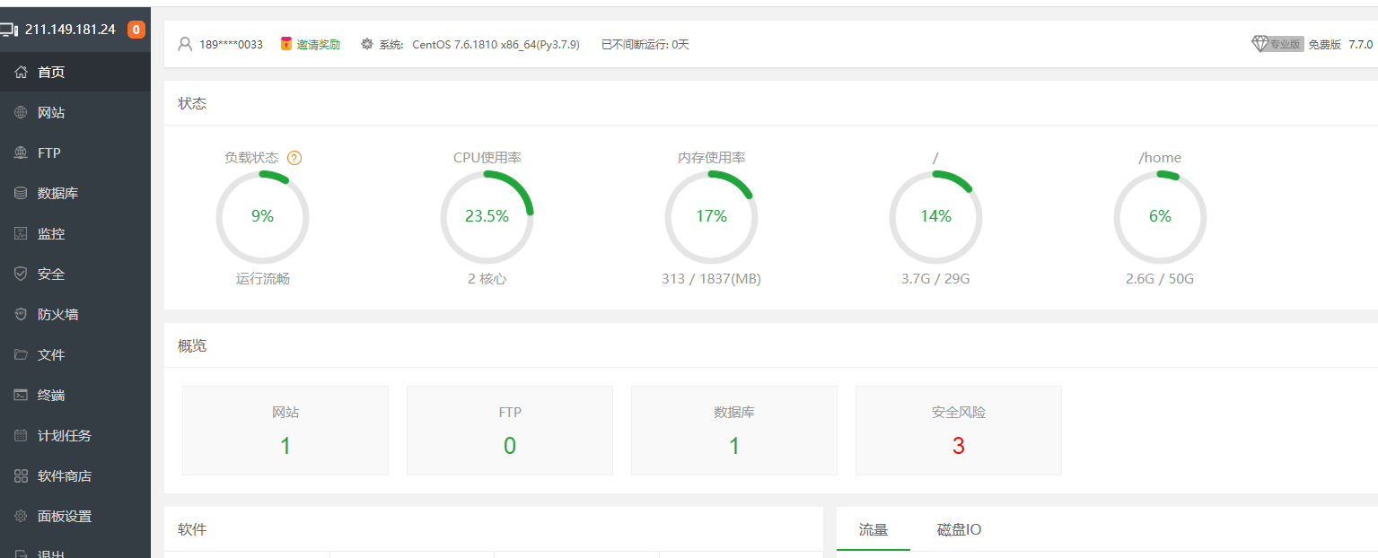Open the 计划任务 sidebar menu
Screen dimensions: 1378x558
click(x=64, y=436)
